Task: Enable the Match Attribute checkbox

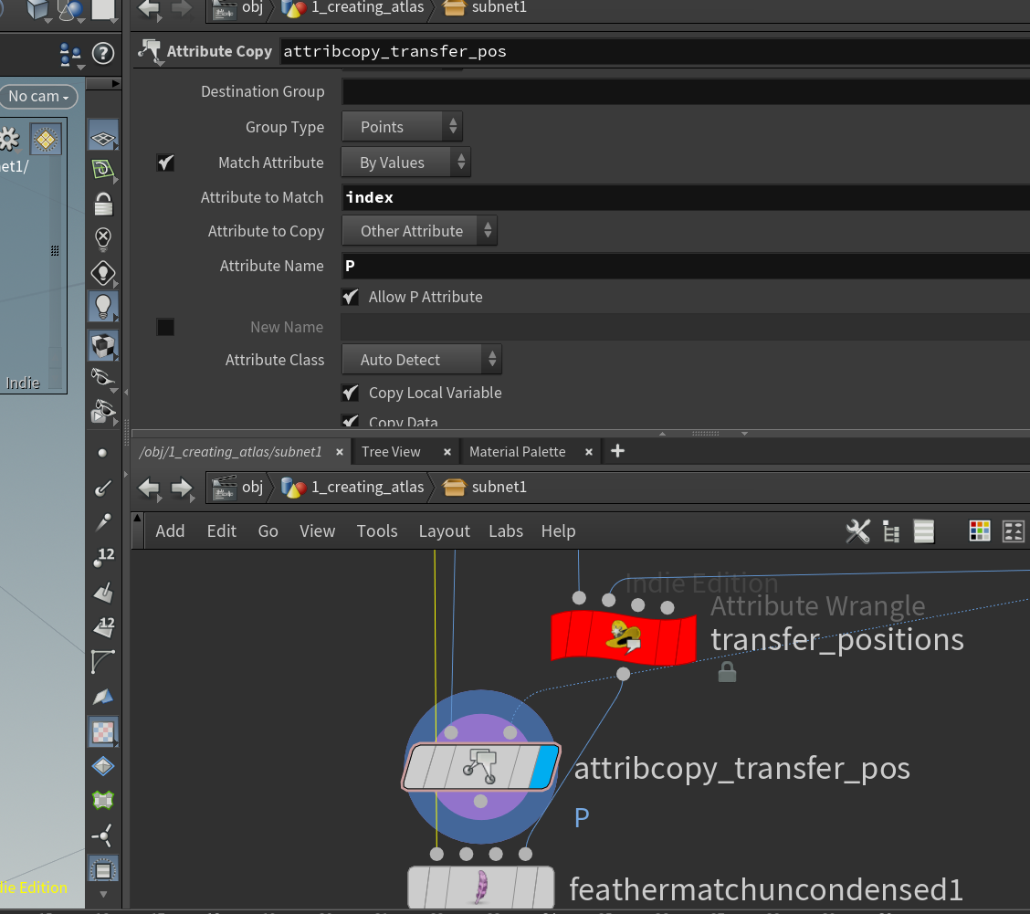Action: pos(165,162)
